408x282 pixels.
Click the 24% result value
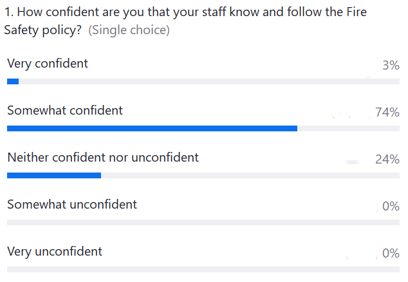[387, 159]
